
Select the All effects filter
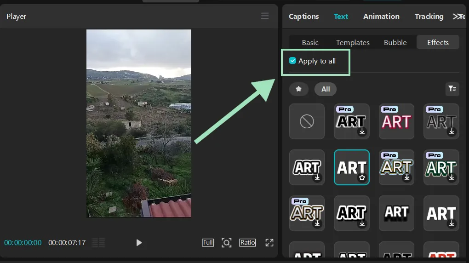[326, 89]
